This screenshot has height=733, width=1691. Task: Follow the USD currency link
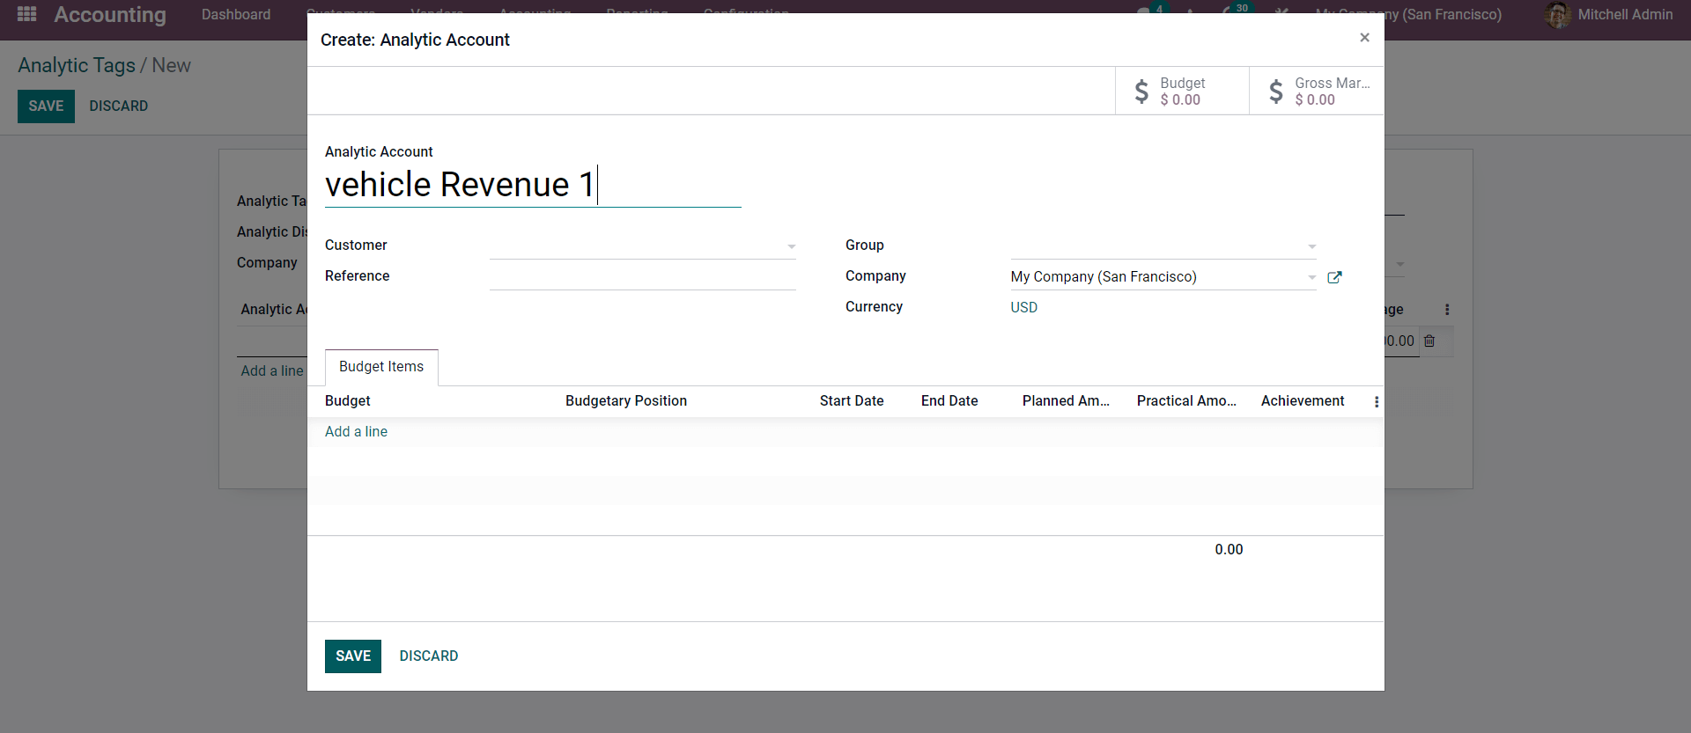(x=1023, y=307)
